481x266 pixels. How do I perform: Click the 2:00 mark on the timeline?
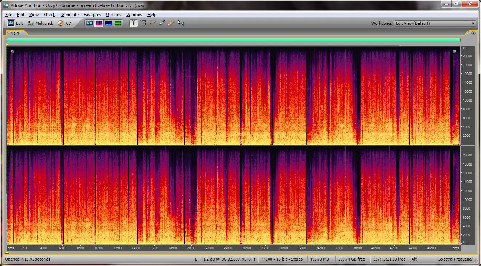(x=25, y=248)
